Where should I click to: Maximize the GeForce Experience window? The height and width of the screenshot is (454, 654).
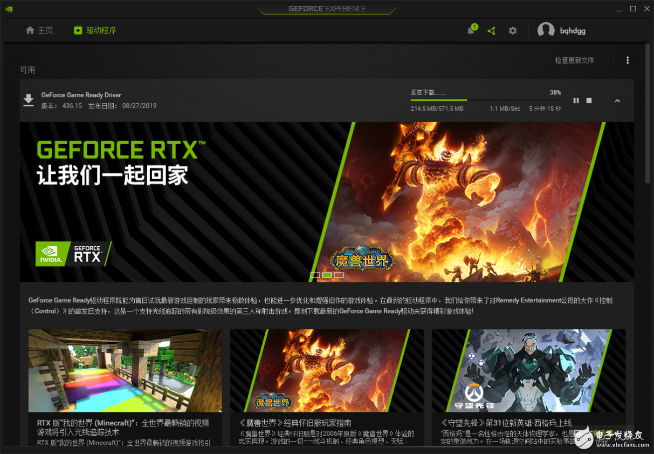633,9
